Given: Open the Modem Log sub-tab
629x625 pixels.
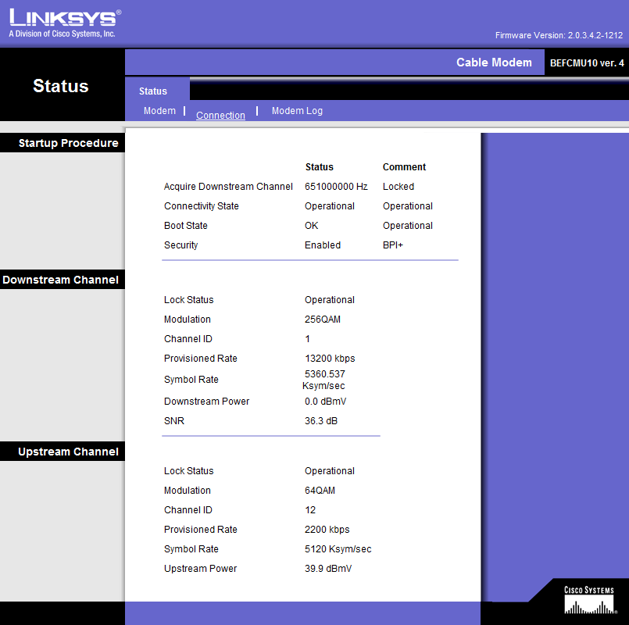Looking at the screenshot, I should click(x=297, y=111).
